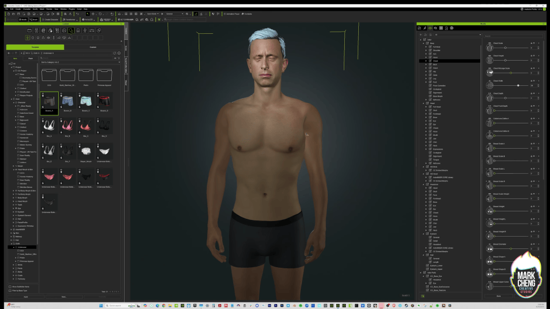The height and width of the screenshot is (309, 550).
Task: Open the checkerboard Texture tab icon in Modify panel
Action: (441, 28)
